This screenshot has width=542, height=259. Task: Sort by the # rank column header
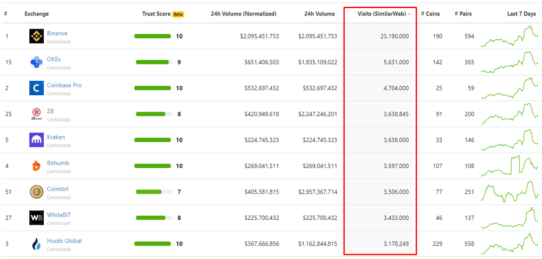(x=5, y=14)
